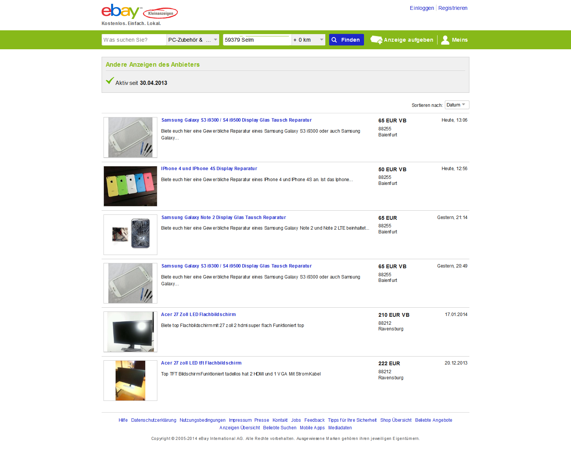Click the Einloggen link
The height and width of the screenshot is (460, 571).
click(x=422, y=8)
